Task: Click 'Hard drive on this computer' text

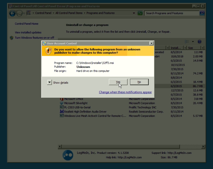Action: (x=93, y=71)
